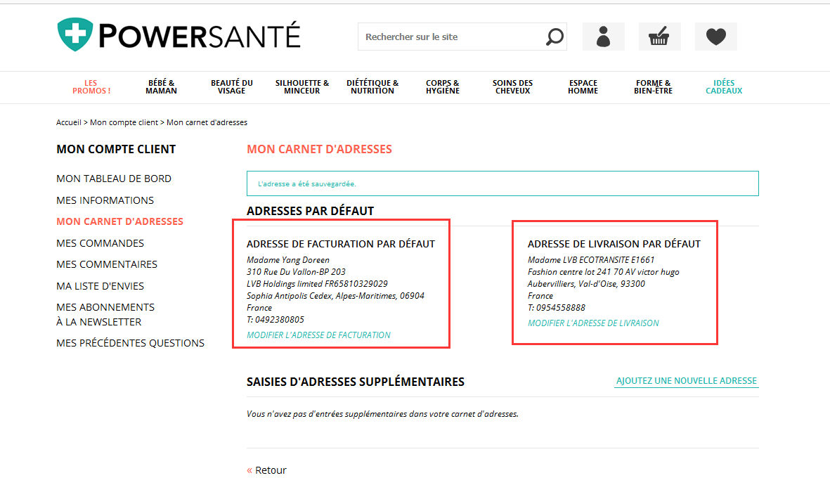Open 'Mon tableau de bord' in sidebar
Viewport: 830px width, 485px height.
click(114, 179)
